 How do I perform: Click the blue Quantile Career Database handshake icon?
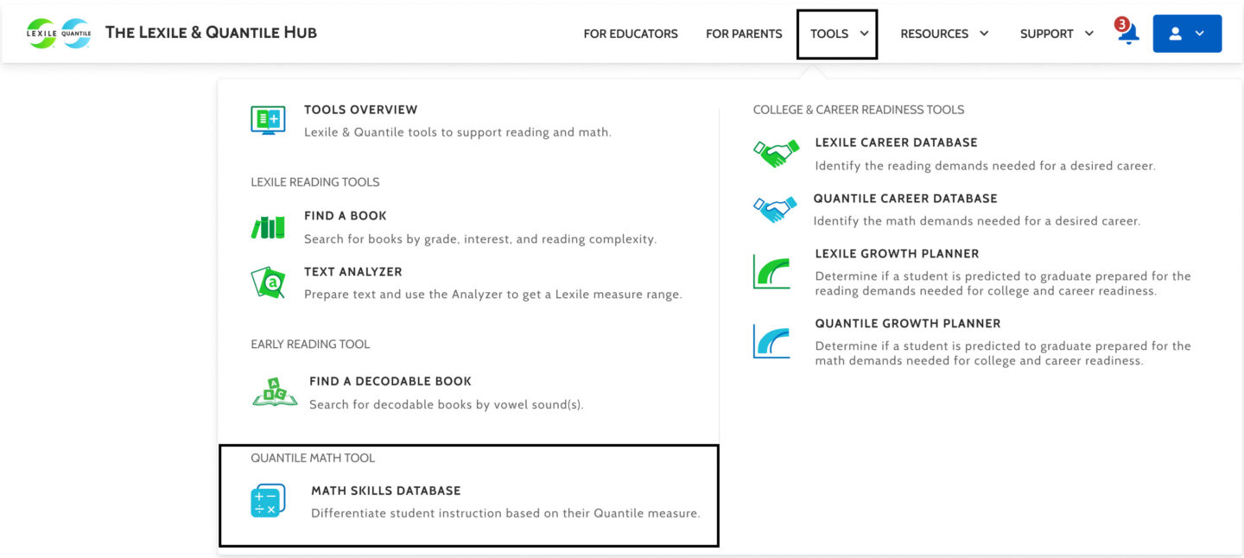774,208
